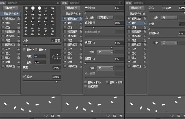Switch to 画笔预设 tab in leftmost panel

click(x=12, y=3)
